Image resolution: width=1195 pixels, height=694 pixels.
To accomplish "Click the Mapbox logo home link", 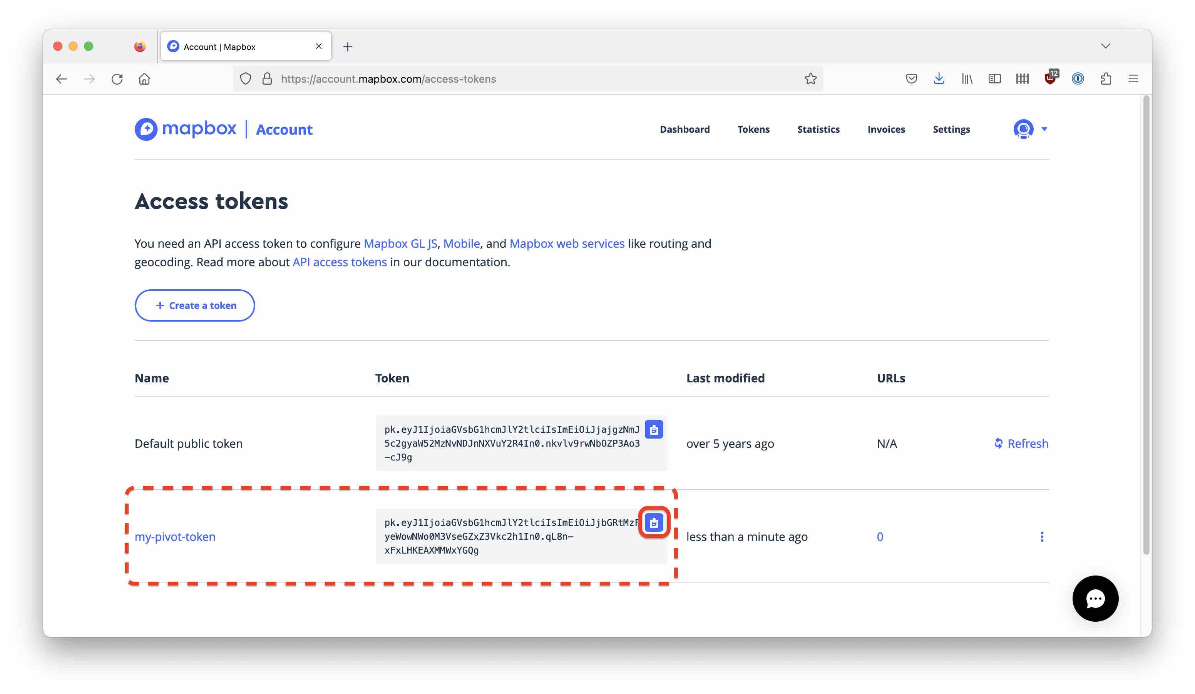I will (185, 129).
